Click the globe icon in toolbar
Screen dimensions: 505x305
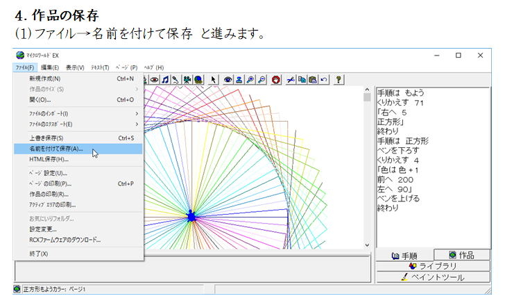198,80
